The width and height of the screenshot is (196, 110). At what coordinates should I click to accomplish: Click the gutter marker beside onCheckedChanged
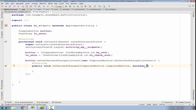click(x=6, y=66)
